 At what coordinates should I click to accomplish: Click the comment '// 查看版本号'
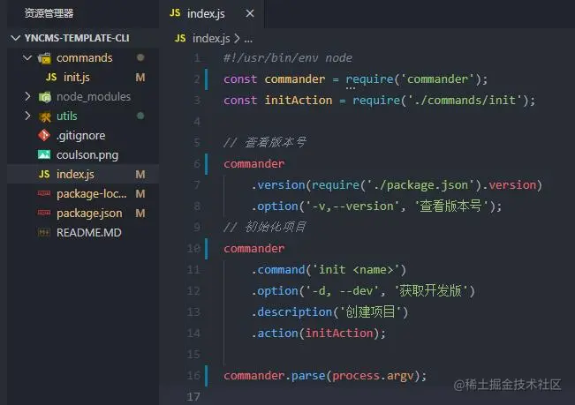[x=265, y=142]
